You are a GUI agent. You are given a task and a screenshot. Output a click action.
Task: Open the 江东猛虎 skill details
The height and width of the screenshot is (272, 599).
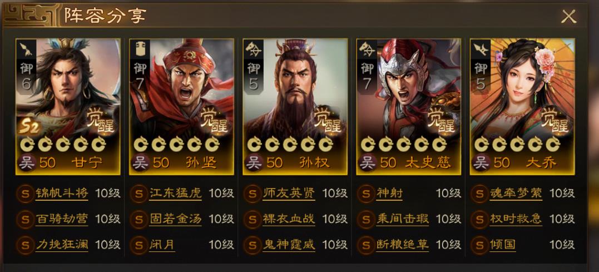175,194
